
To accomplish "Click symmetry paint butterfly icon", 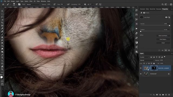I will pyautogui.click(x=100, y=4).
